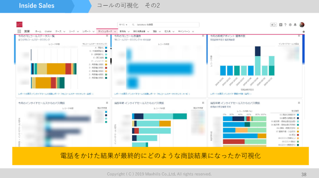
Task: Open the すべて search scope dropdown
Action: point(122,24)
